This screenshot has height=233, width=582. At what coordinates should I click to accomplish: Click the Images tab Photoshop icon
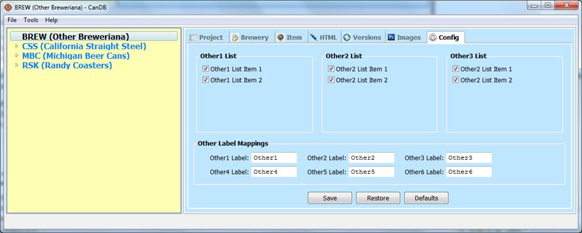pyautogui.click(x=391, y=37)
